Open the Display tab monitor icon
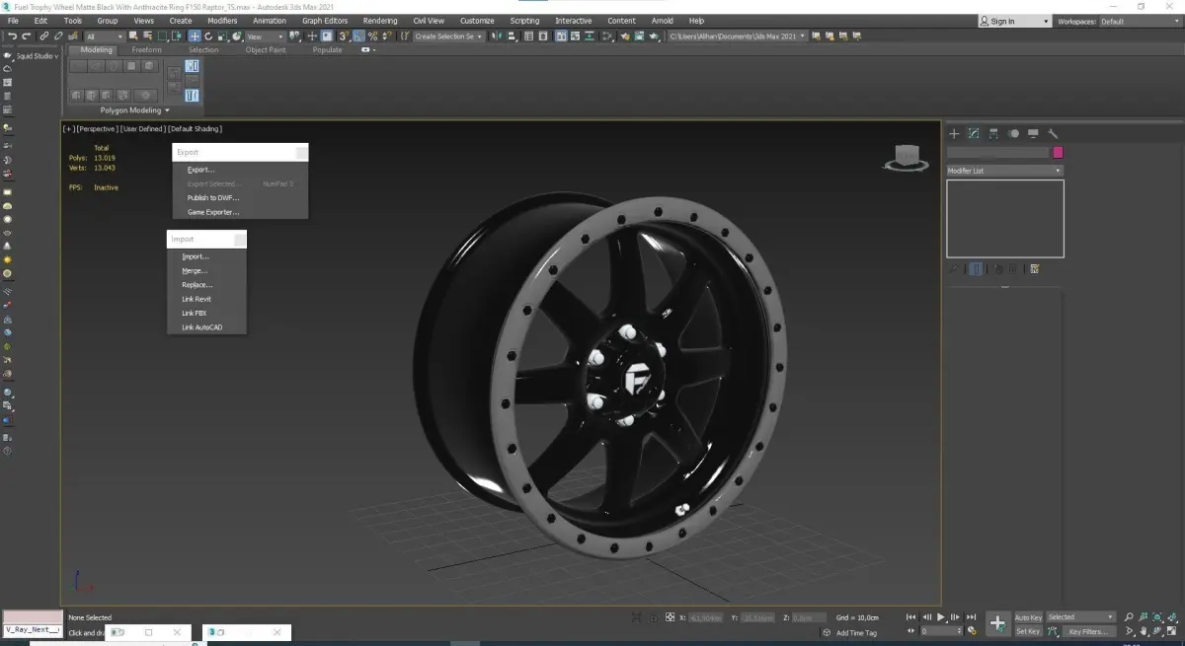The image size is (1185, 646). [1033, 133]
